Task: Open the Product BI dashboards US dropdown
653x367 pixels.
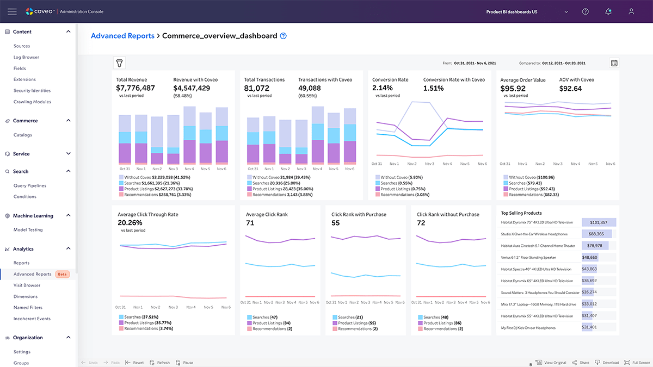Action: point(527,11)
